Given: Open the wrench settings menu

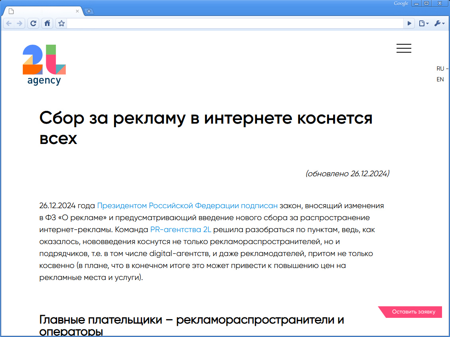Looking at the screenshot, I should pos(439,24).
